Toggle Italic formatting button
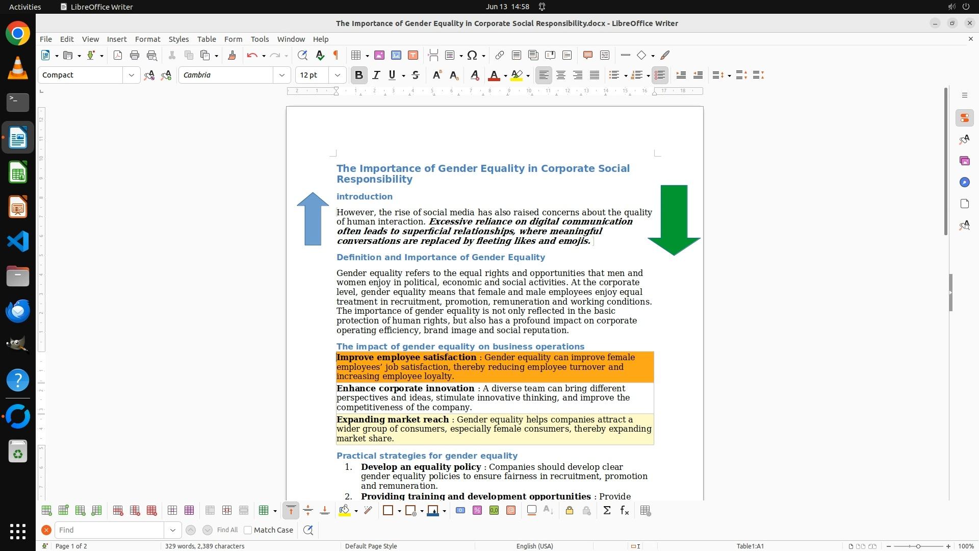The height and width of the screenshot is (551, 979). tap(376, 75)
